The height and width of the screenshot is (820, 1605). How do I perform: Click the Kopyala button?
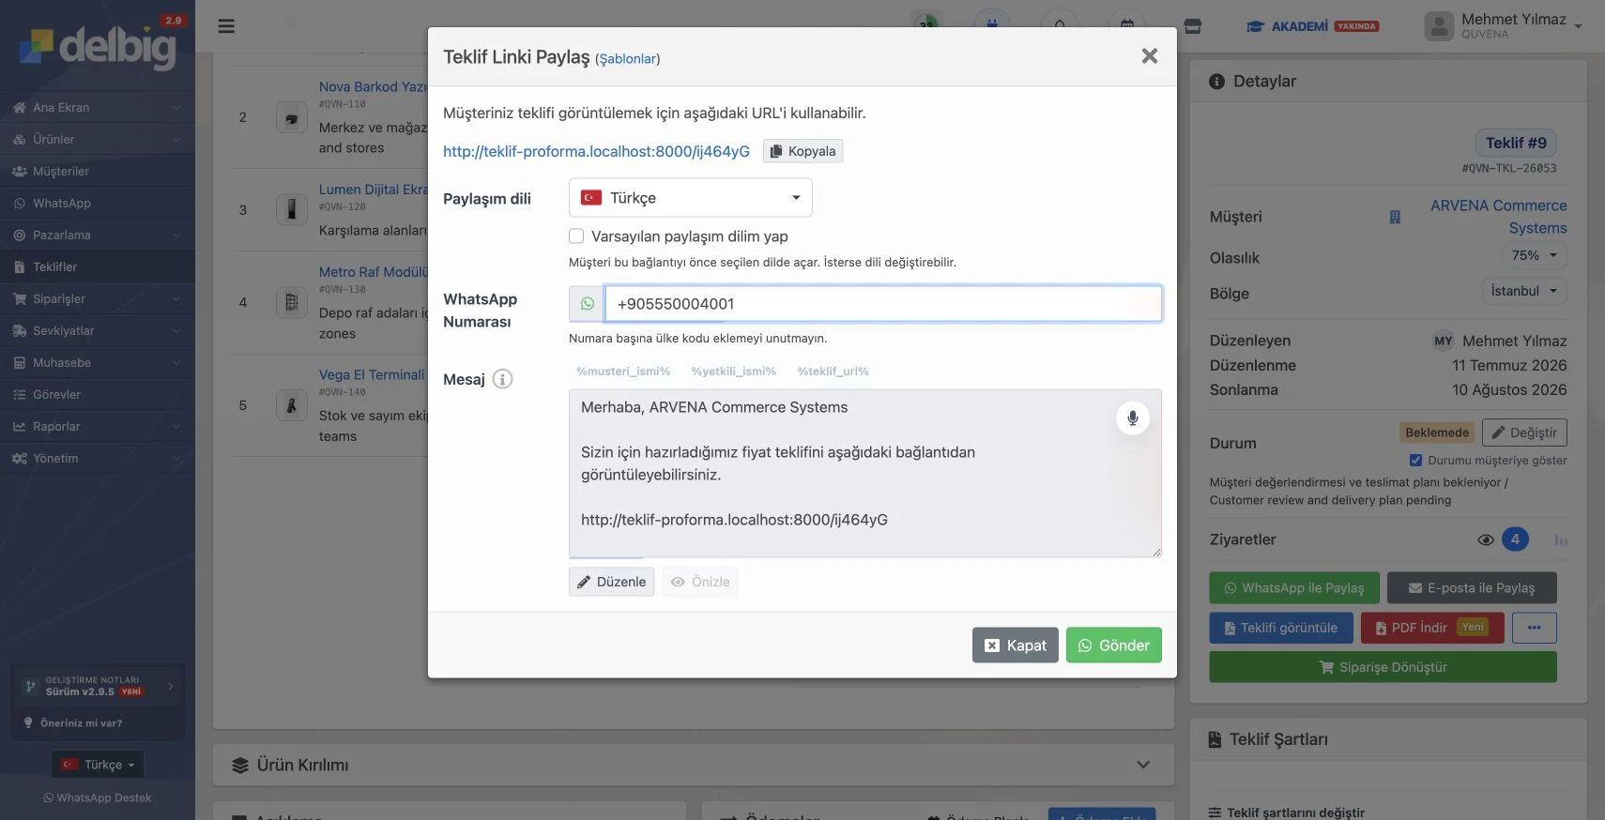tap(802, 151)
